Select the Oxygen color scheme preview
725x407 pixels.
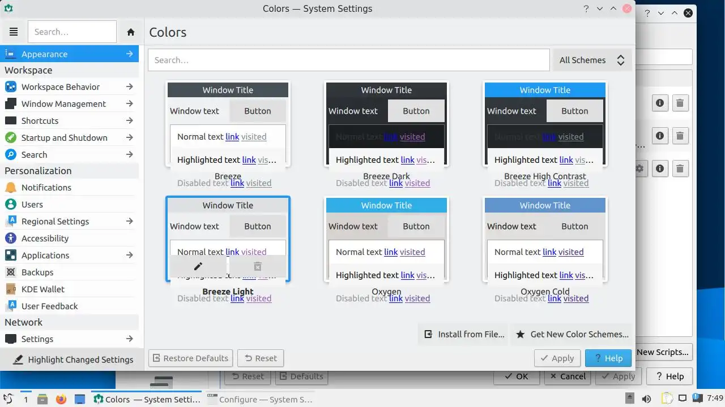coord(386,240)
